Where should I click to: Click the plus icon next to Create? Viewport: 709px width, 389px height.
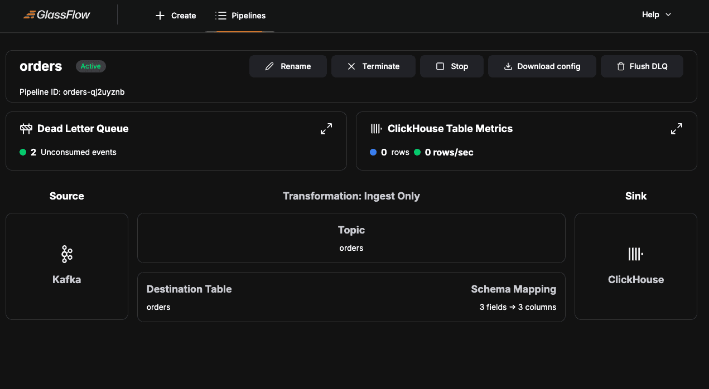pos(160,16)
